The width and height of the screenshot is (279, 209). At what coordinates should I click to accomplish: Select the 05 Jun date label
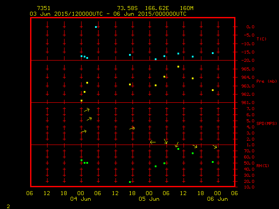tap(149, 199)
